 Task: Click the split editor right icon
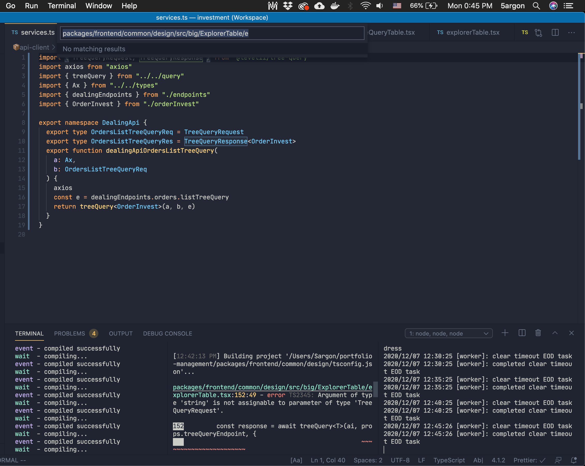(x=555, y=33)
